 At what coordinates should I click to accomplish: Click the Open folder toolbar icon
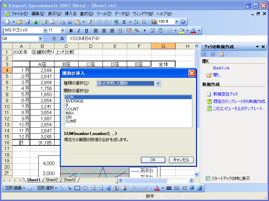[x=20, y=22]
